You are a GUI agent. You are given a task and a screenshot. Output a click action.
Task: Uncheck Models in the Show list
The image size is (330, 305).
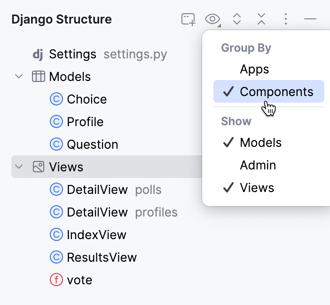(260, 143)
